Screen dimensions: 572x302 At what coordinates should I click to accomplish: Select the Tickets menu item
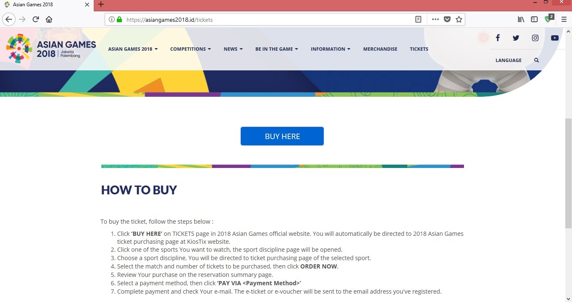(419, 49)
